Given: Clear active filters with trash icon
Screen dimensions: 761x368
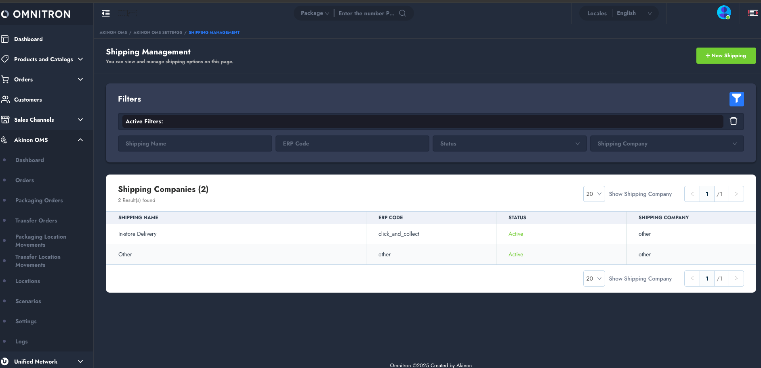Looking at the screenshot, I should pos(733,121).
